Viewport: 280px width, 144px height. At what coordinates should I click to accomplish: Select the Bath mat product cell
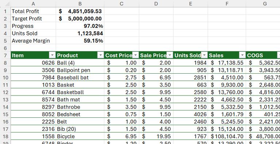click(x=80, y=100)
